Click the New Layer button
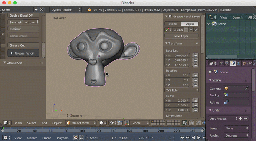Image resolution: width=256 pixels, height=141 pixels. 181,36
